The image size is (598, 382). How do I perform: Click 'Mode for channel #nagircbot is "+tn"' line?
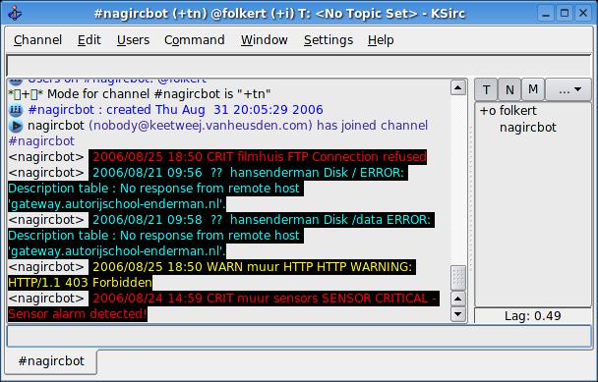[x=159, y=94]
